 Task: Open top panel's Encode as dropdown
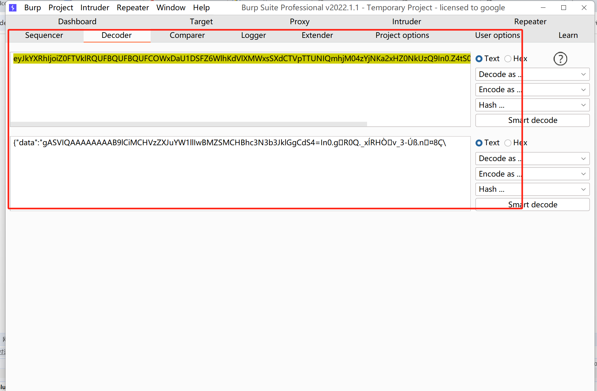532,90
